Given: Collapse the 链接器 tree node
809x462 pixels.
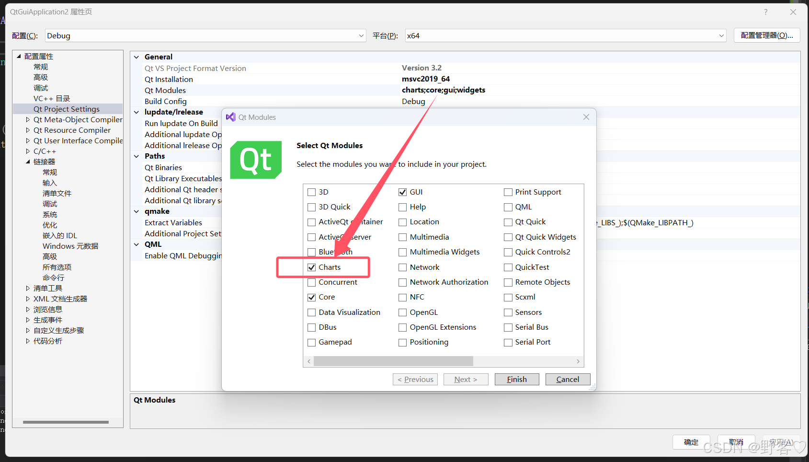Looking at the screenshot, I should tap(28, 162).
